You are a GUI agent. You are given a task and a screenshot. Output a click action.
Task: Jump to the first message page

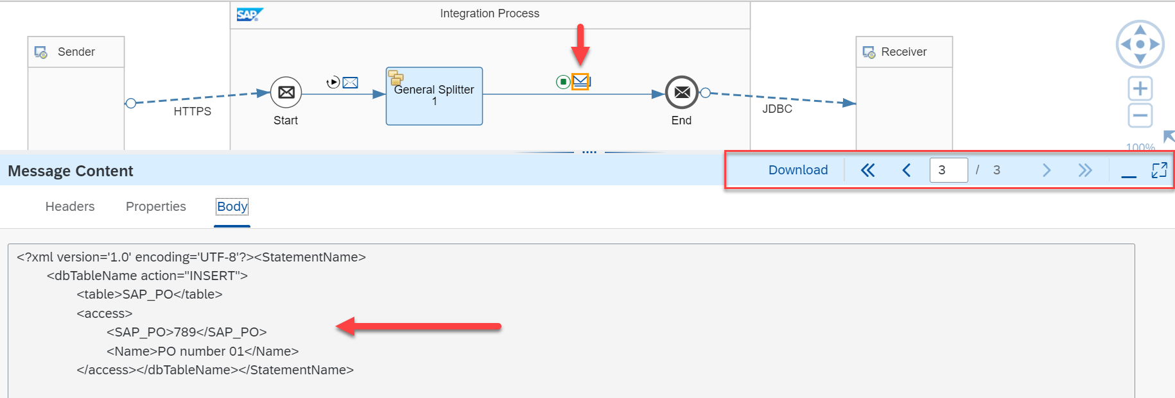click(x=867, y=170)
